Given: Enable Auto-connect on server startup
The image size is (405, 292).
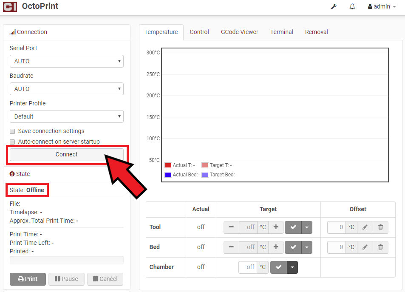Looking at the screenshot, I should [x=12, y=142].
